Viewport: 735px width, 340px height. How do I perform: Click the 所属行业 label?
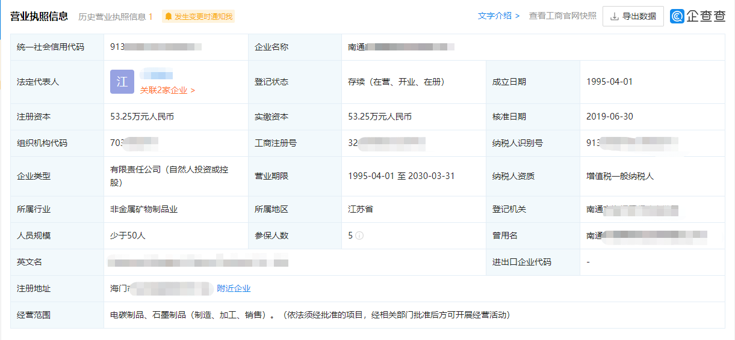pos(34,209)
